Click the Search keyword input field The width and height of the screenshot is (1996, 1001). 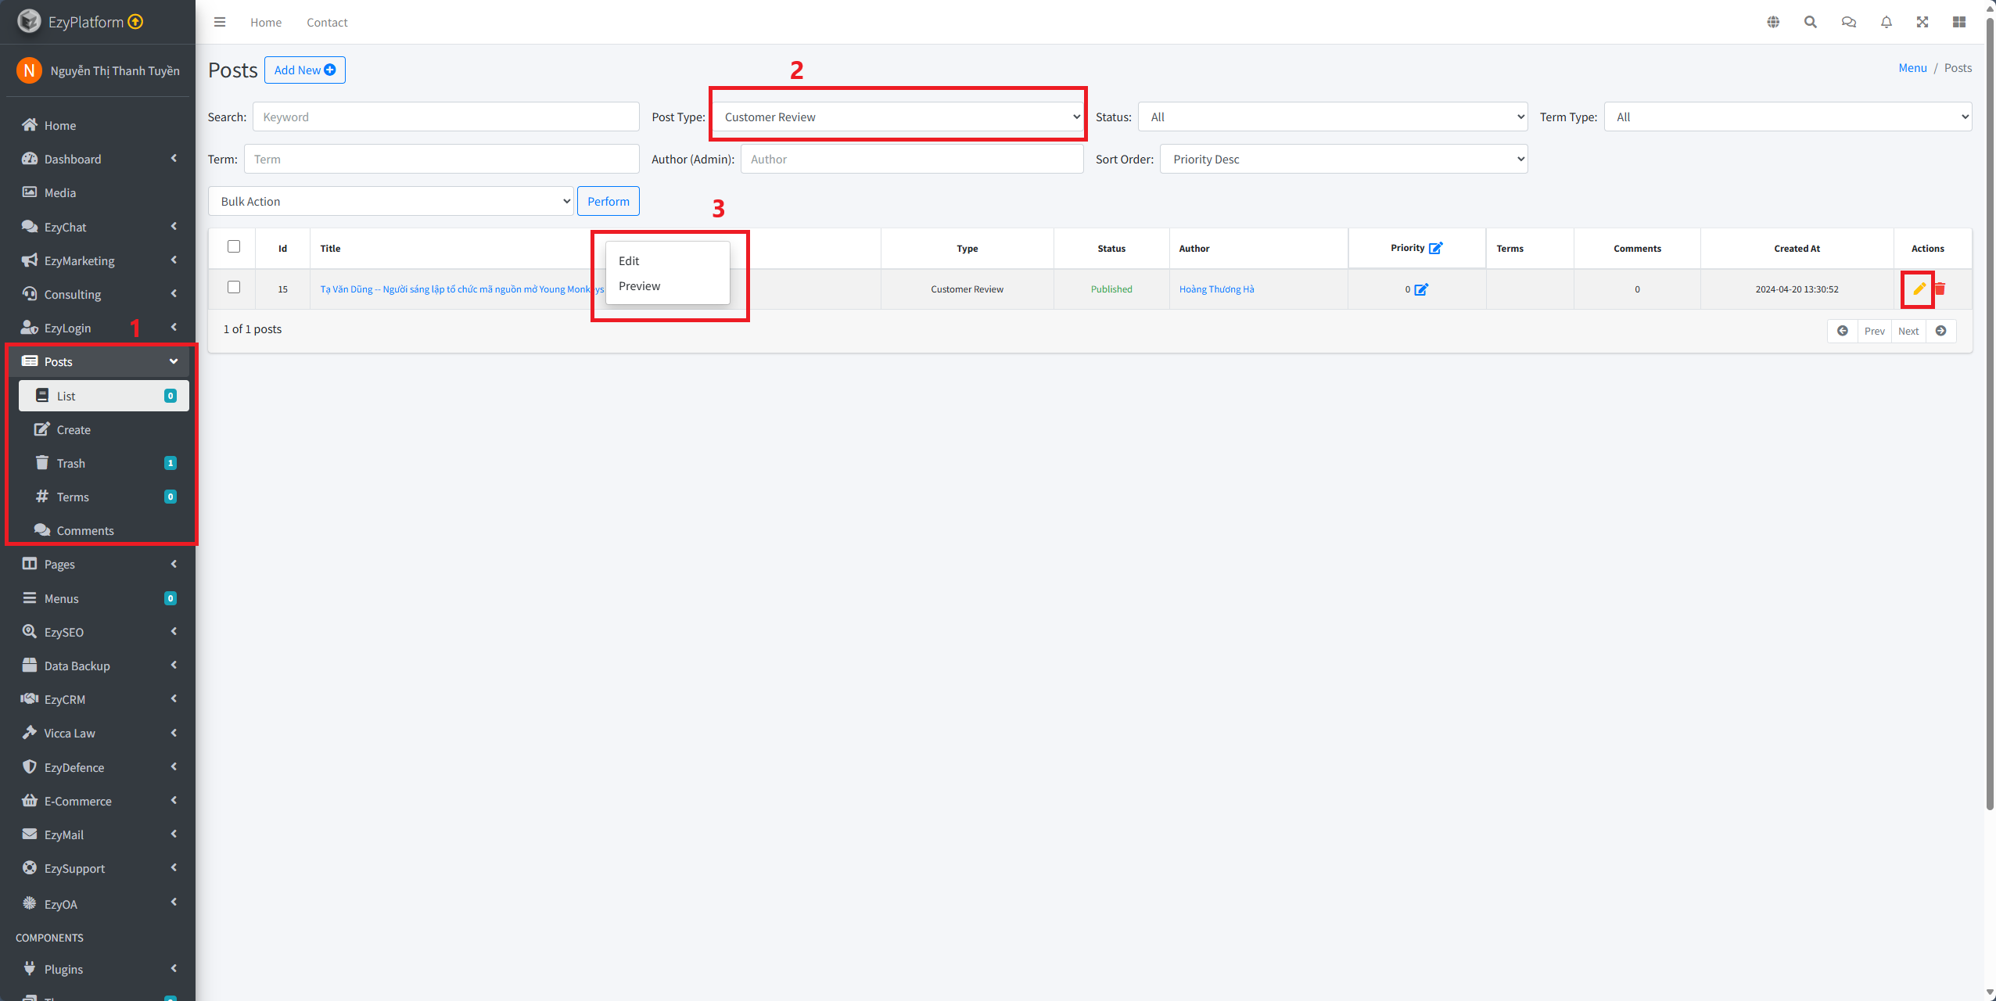pyautogui.click(x=446, y=117)
